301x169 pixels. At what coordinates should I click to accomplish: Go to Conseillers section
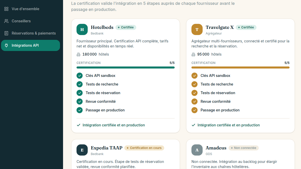30,21
